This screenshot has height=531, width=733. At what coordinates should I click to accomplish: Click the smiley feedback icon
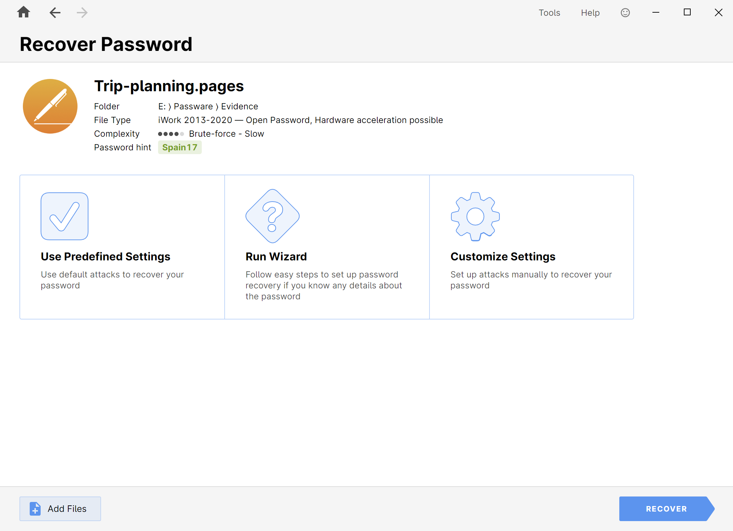click(x=625, y=13)
